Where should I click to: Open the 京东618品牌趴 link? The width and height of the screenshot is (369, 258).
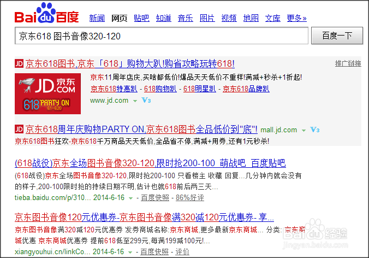coord(246,89)
